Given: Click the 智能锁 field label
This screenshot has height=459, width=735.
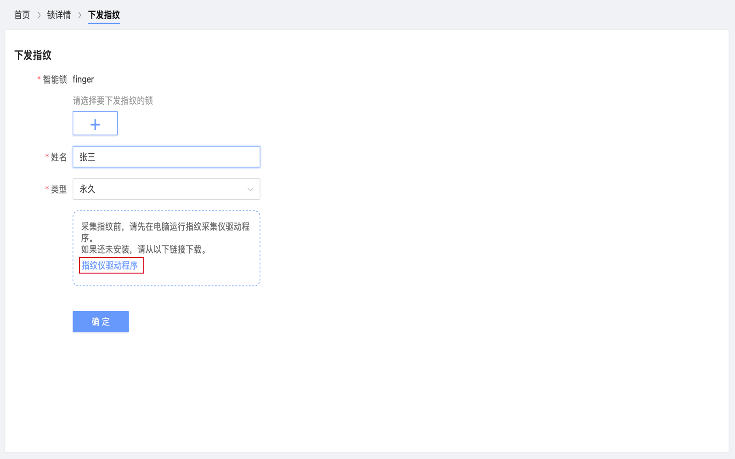Looking at the screenshot, I should point(55,79).
